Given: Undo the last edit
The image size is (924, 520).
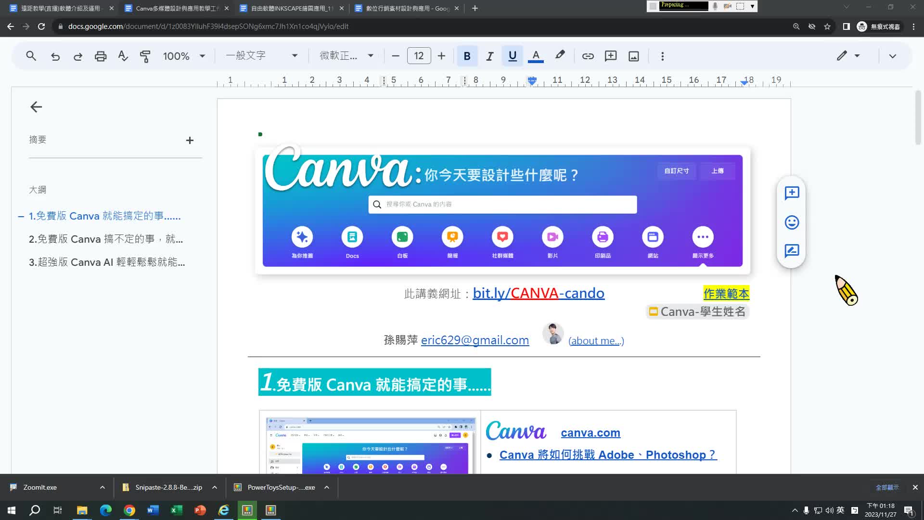Looking at the screenshot, I should point(55,56).
